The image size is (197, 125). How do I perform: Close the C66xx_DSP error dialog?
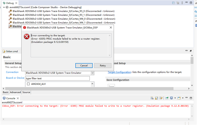tap(111, 27)
